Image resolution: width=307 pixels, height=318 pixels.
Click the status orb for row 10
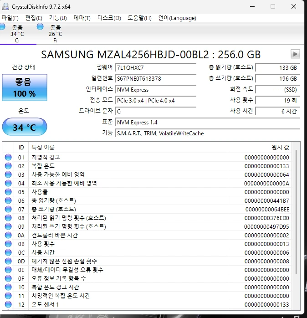pyautogui.click(x=8, y=287)
